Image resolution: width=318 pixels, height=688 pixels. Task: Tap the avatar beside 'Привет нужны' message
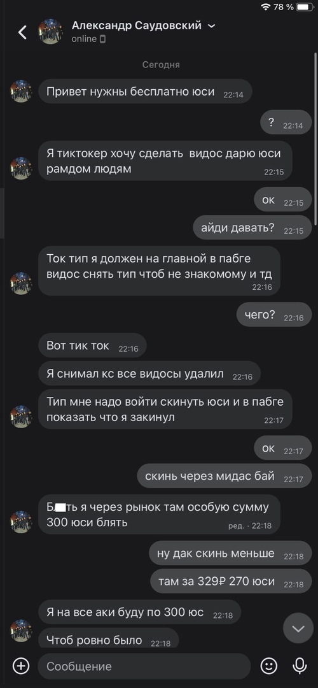[21, 91]
